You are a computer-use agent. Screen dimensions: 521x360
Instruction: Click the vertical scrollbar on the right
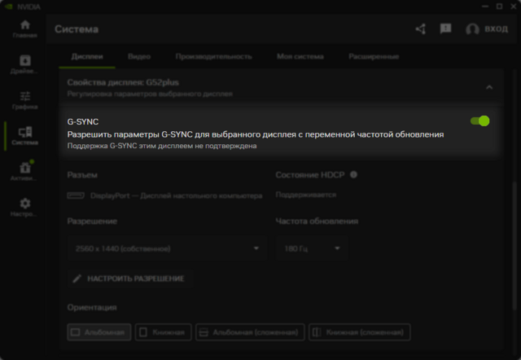[514, 246]
